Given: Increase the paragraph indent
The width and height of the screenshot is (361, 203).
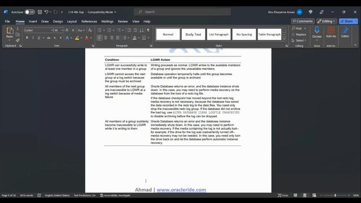Looking at the screenshot, I should 135,30.
